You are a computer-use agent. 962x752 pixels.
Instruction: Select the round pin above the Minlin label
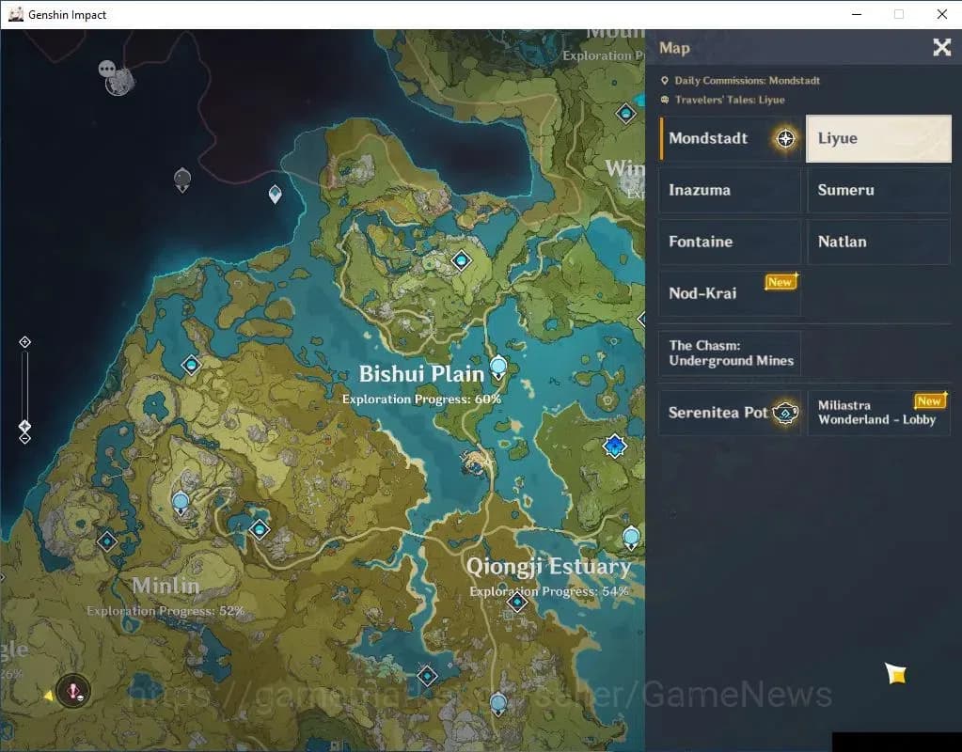pyautogui.click(x=181, y=504)
